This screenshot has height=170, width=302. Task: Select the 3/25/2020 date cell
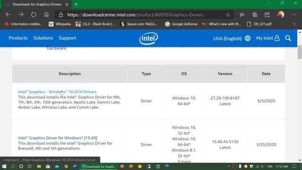[266, 144]
